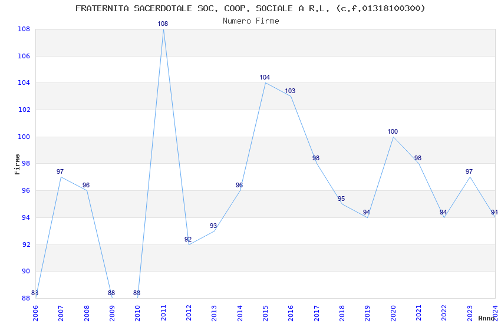501x324 pixels.
Task: Click the vertical axis title "Firme"
Action: click(17, 164)
